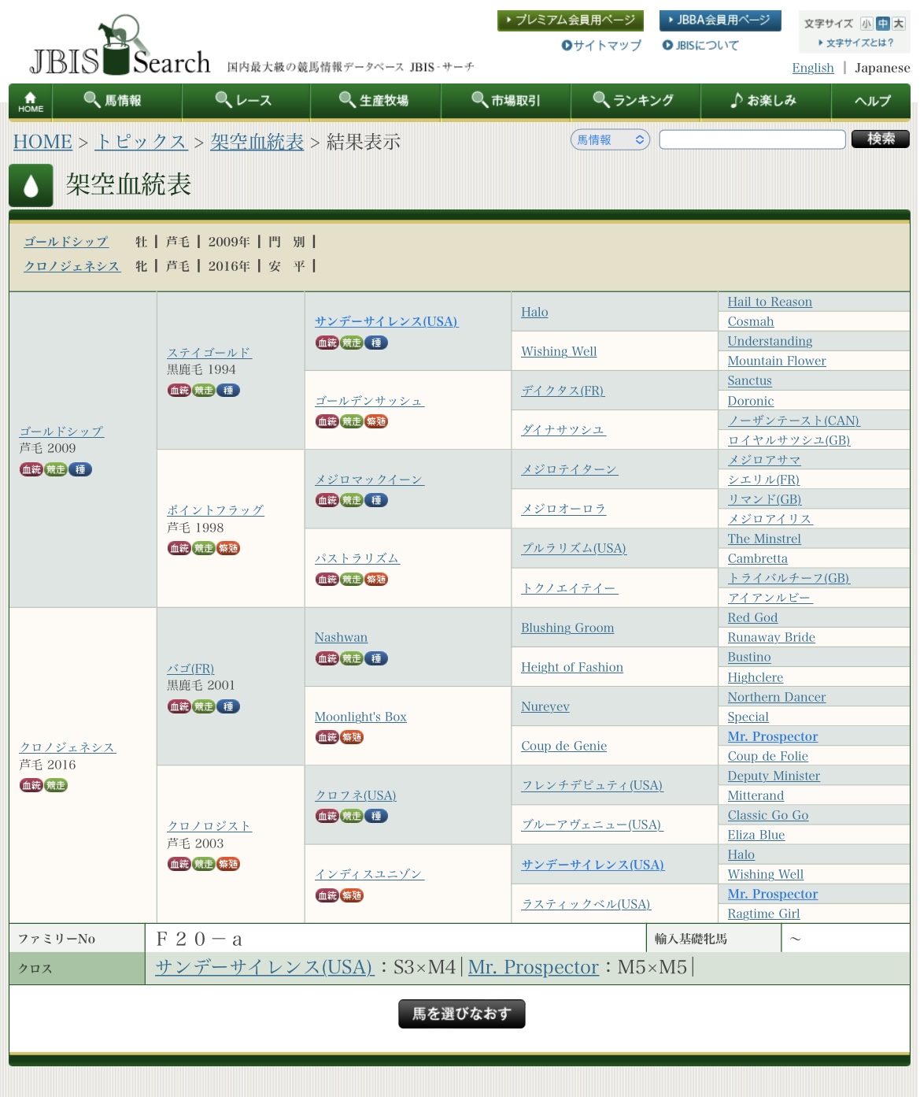The image size is (920, 1097).
Task: Open the レース navigation menu
Action: tap(245, 101)
